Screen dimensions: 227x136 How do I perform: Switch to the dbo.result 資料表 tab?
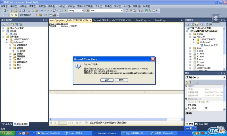[x=112, y=20]
